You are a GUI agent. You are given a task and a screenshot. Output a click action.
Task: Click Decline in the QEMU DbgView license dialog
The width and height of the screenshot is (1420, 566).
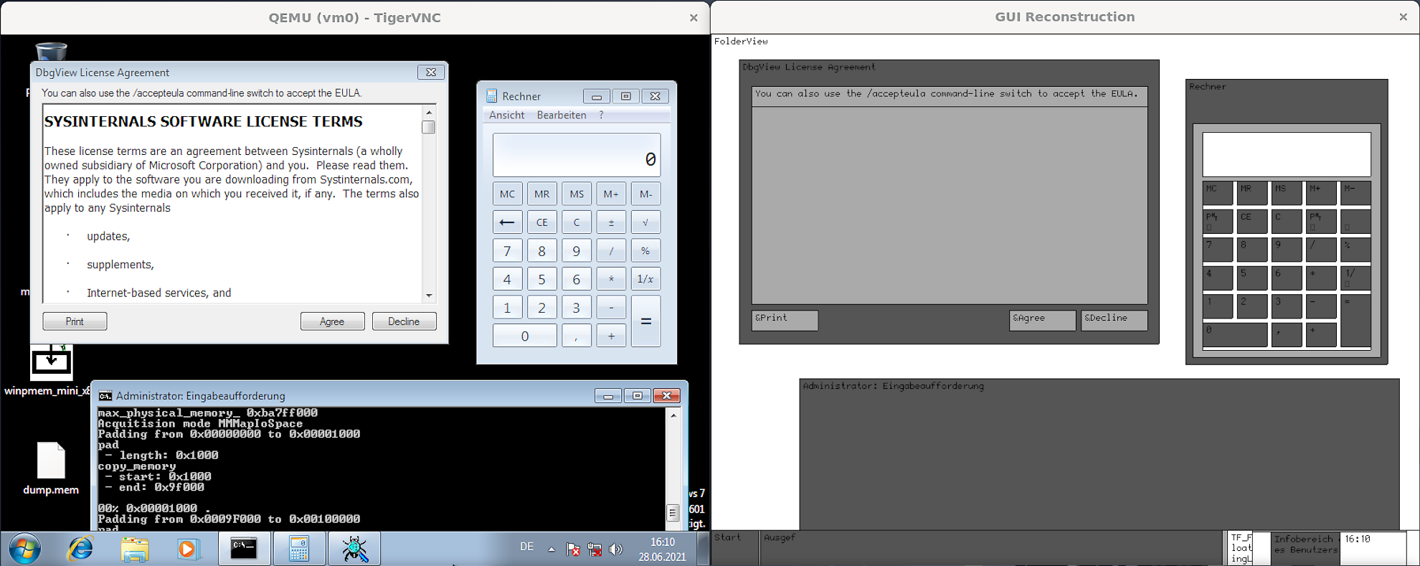(x=404, y=321)
